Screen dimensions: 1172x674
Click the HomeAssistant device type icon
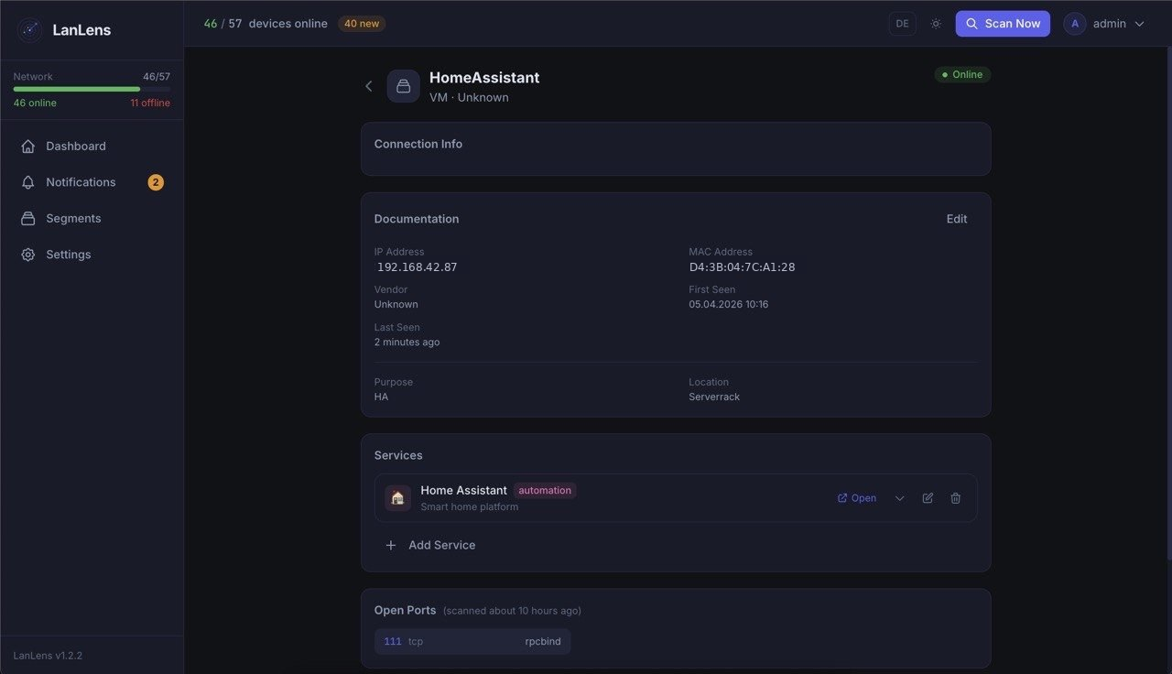[403, 86]
